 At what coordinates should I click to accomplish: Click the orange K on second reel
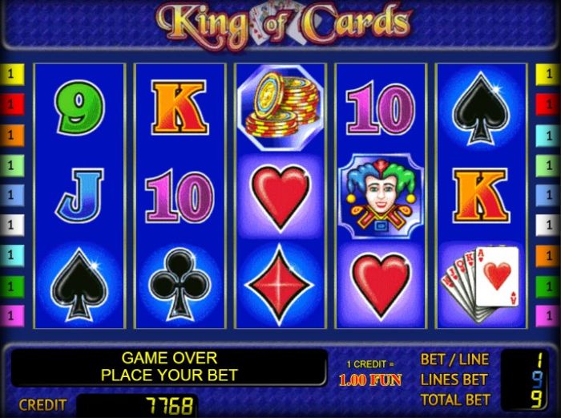[180, 108]
